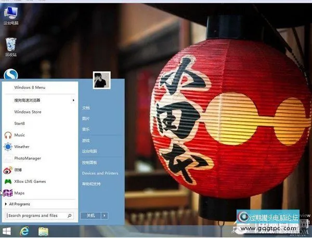This screenshot has height=238, width=312.
Task: Expand the 搜狗高速浏览器 submenu arrow
Action: (x=73, y=100)
